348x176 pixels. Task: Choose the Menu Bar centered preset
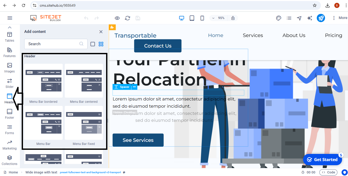[x=84, y=81]
